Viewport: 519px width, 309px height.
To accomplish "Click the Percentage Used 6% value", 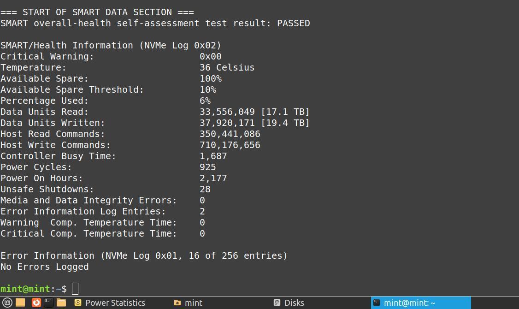I will click(205, 101).
